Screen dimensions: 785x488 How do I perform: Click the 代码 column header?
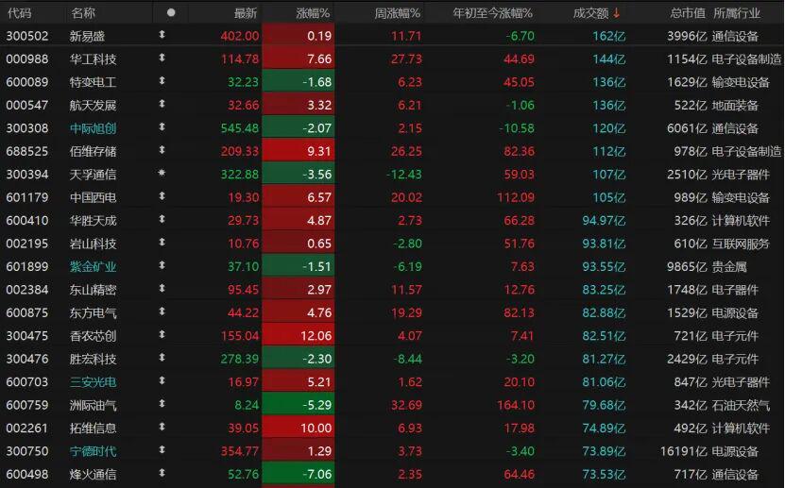[x=19, y=13]
